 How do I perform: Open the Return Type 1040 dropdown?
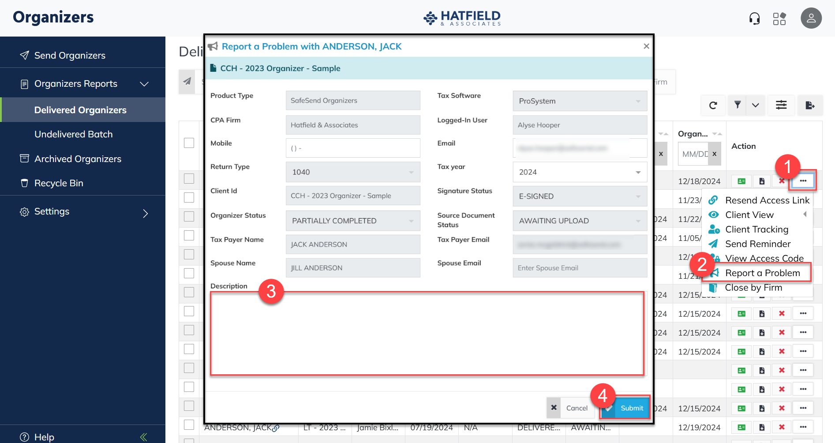(x=353, y=172)
